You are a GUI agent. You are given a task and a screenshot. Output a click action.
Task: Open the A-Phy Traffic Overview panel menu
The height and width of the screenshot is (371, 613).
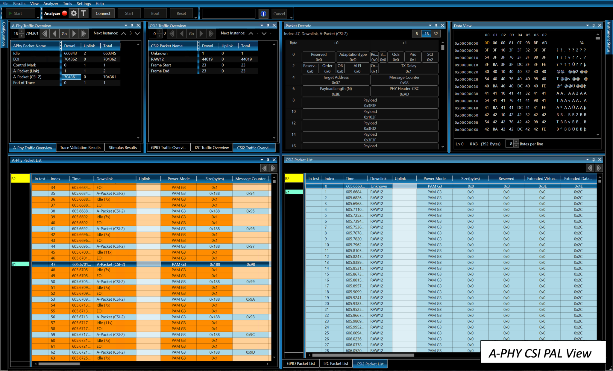(126, 25)
